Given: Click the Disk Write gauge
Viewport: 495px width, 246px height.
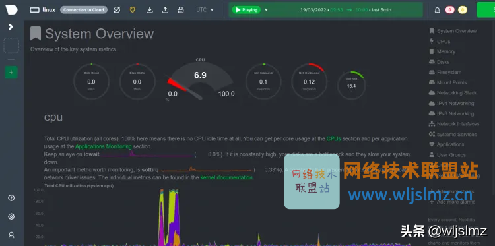Looking at the screenshot, I should point(137,82).
